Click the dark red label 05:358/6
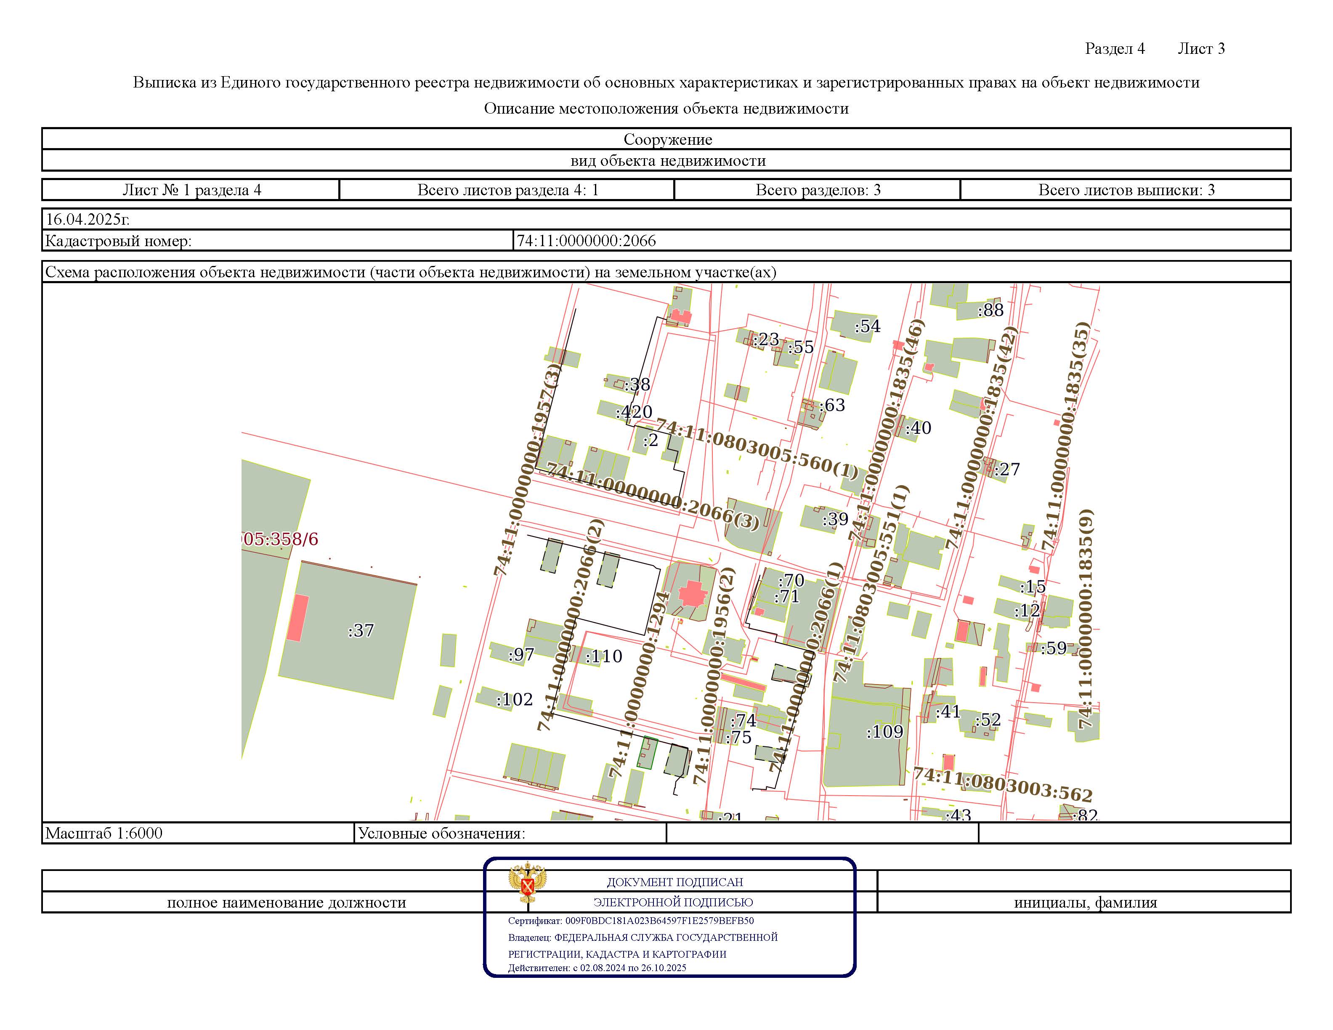Image resolution: width=1333 pixels, height=1030 pixels. [280, 539]
